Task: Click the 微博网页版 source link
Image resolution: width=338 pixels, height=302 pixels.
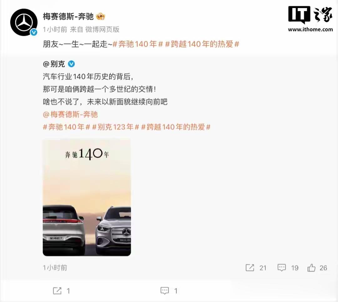Action: [102, 29]
